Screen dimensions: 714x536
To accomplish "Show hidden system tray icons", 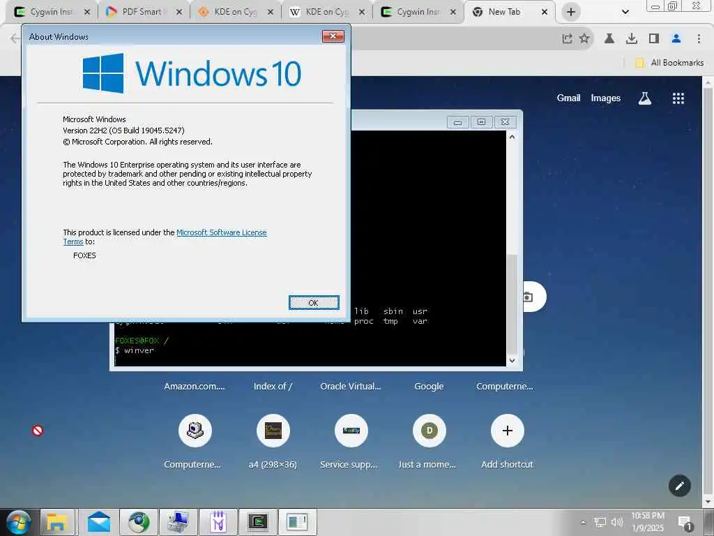I will [x=582, y=522].
